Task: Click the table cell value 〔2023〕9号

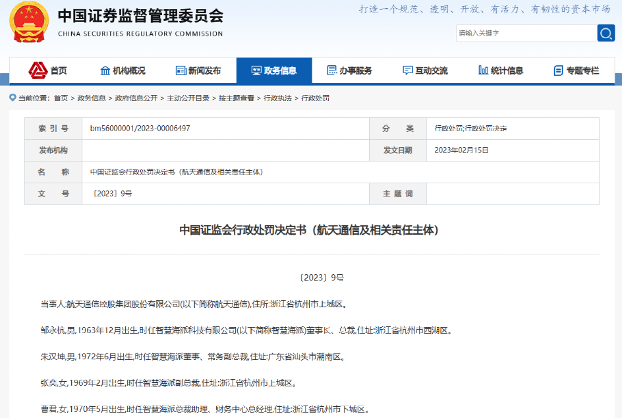Action: [111, 194]
